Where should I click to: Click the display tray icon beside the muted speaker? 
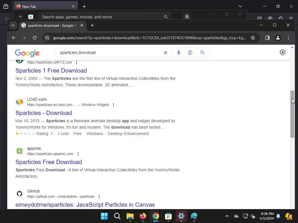click(245, 216)
